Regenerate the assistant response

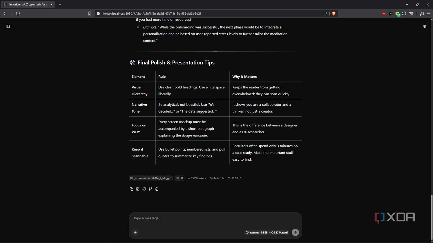[144, 189]
